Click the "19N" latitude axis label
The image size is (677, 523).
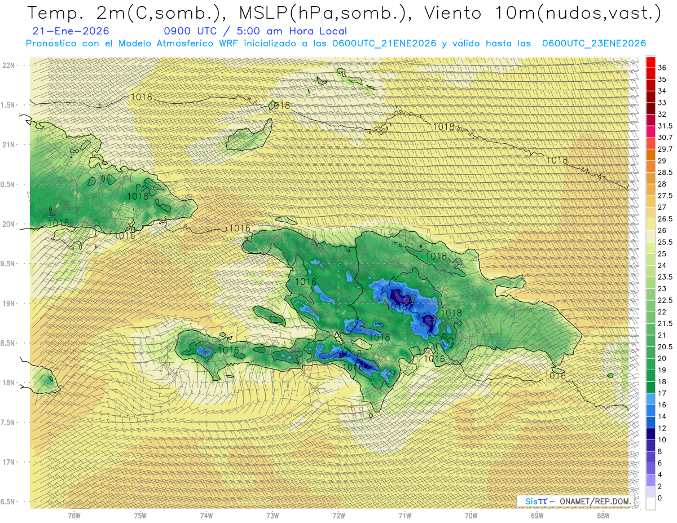pyautogui.click(x=8, y=304)
